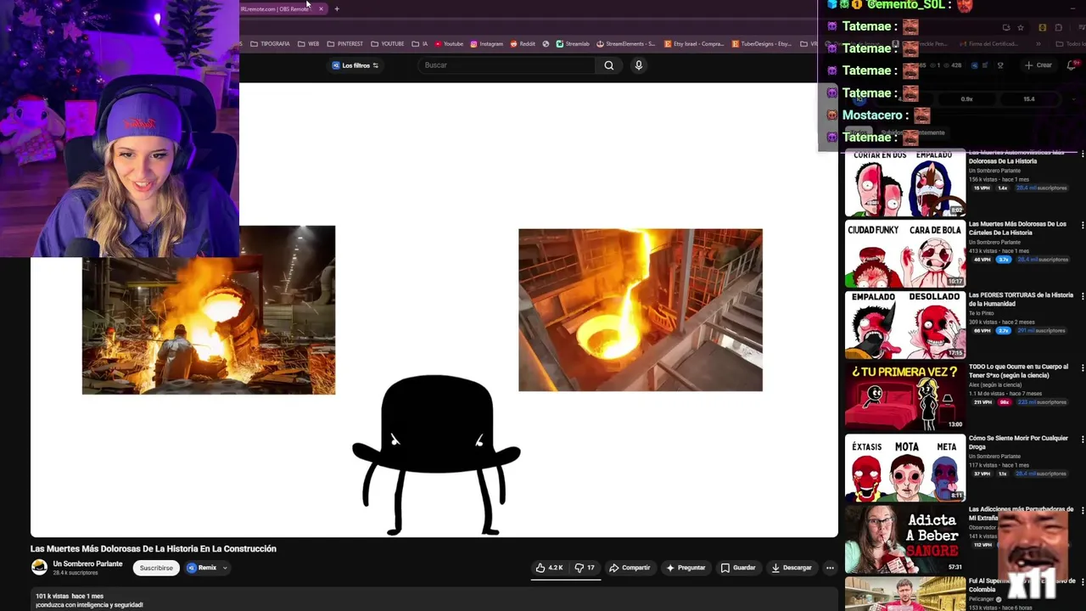Click the globe bookmark icon

click(546, 43)
